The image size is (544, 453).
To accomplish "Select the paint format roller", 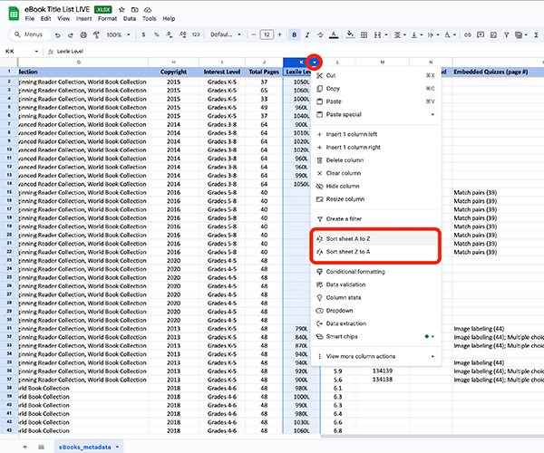I will click(x=96, y=34).
